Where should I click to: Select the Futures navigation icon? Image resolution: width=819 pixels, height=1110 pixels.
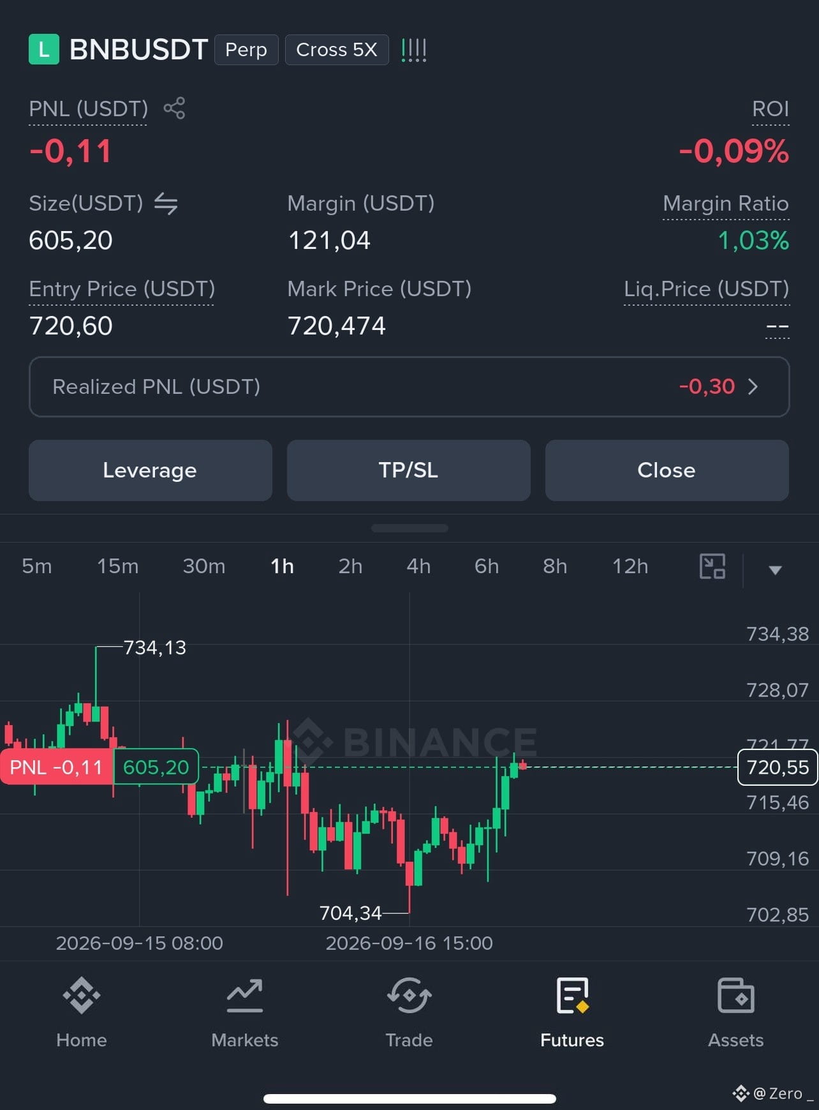(x=572, y=995)
